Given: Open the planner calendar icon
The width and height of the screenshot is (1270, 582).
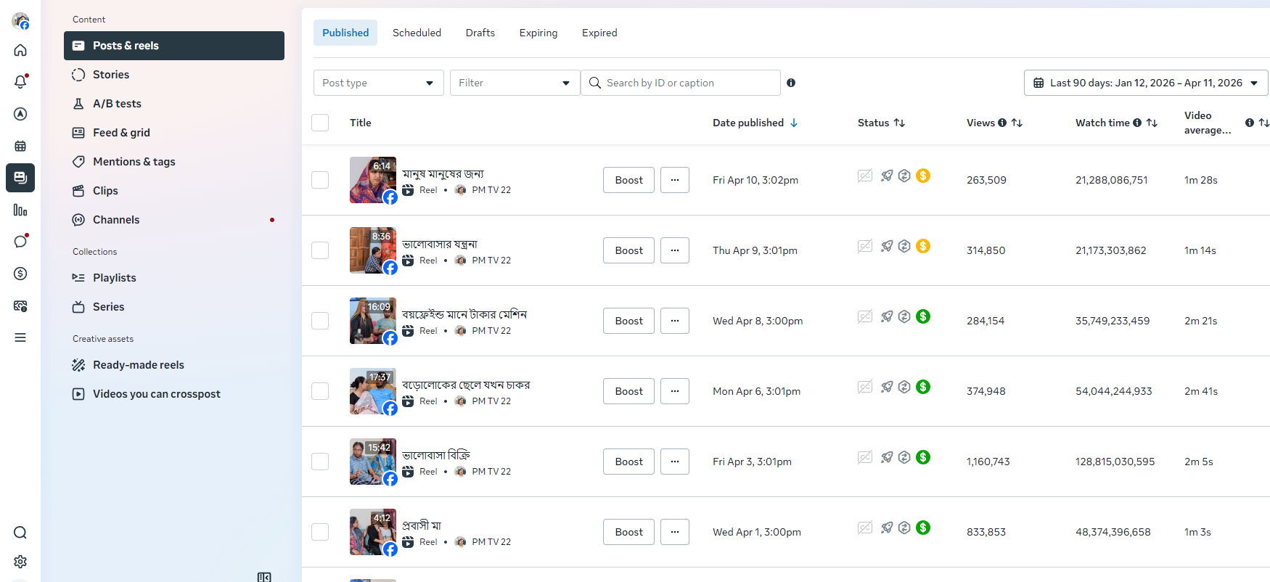Looking at the screenshot, I should click(x=20, y=146).
